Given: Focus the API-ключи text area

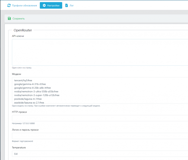Looking at the screenshot, I should coord(100,52).
